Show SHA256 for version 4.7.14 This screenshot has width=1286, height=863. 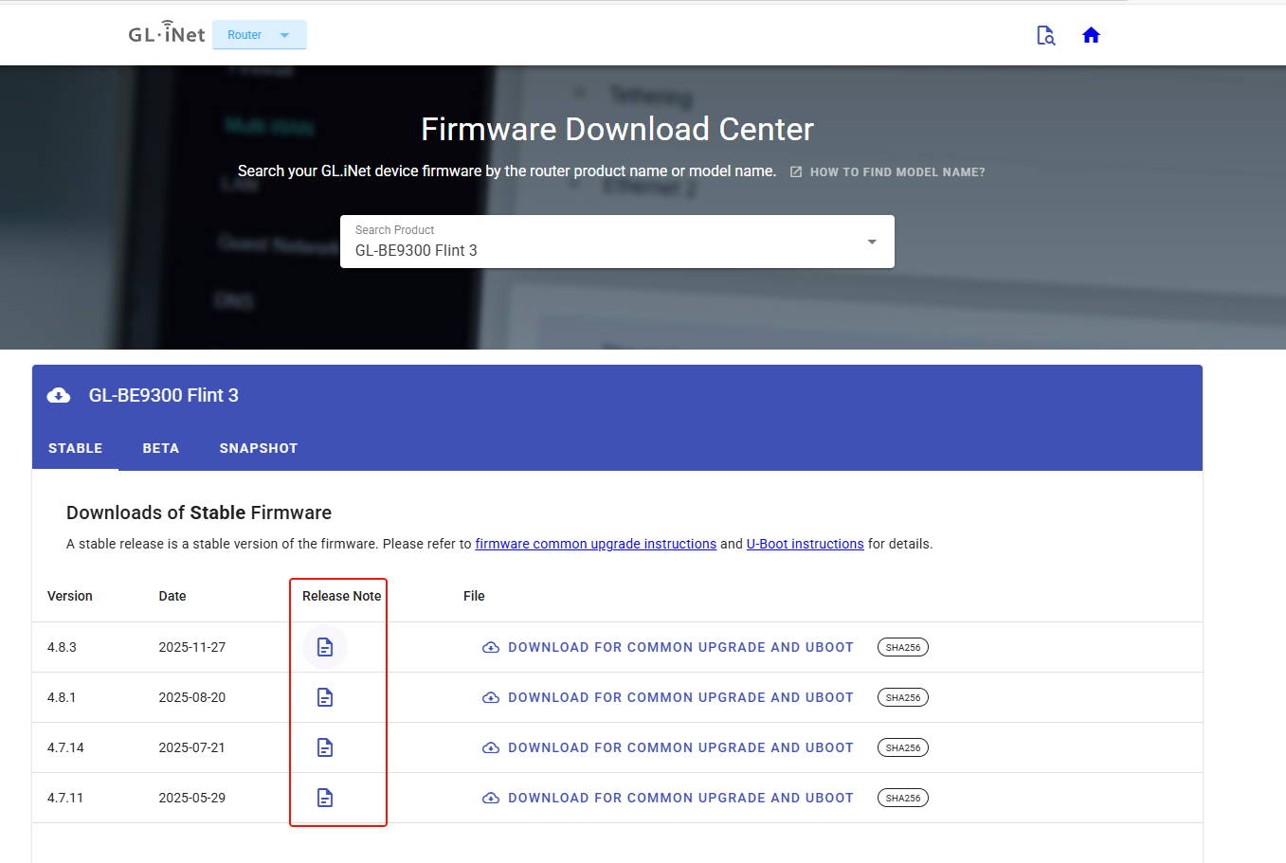[902, 747]
